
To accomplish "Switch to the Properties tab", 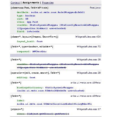I will (48, 3).
